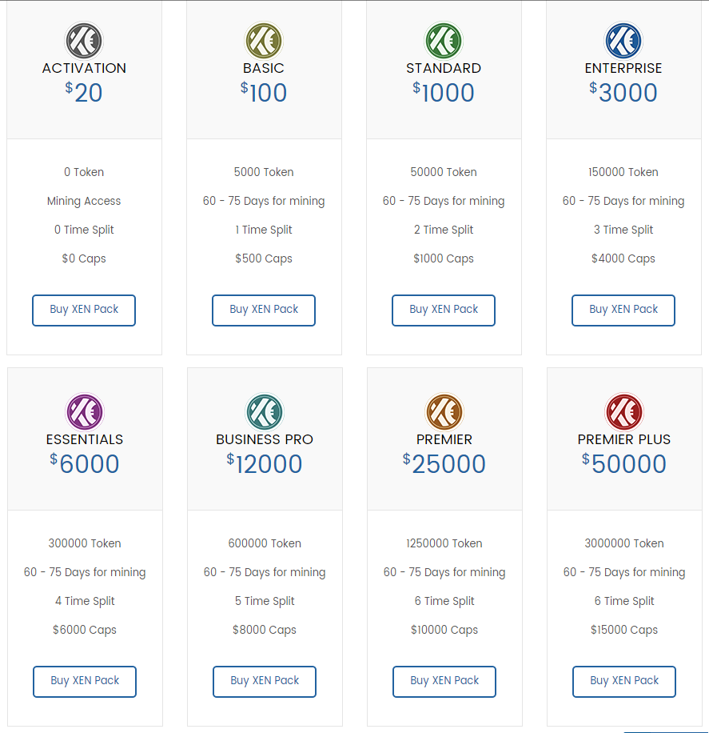
Task: Buy the $100 Basic XEN Pack
Action: pyautogui.click(x=264, y=310)
